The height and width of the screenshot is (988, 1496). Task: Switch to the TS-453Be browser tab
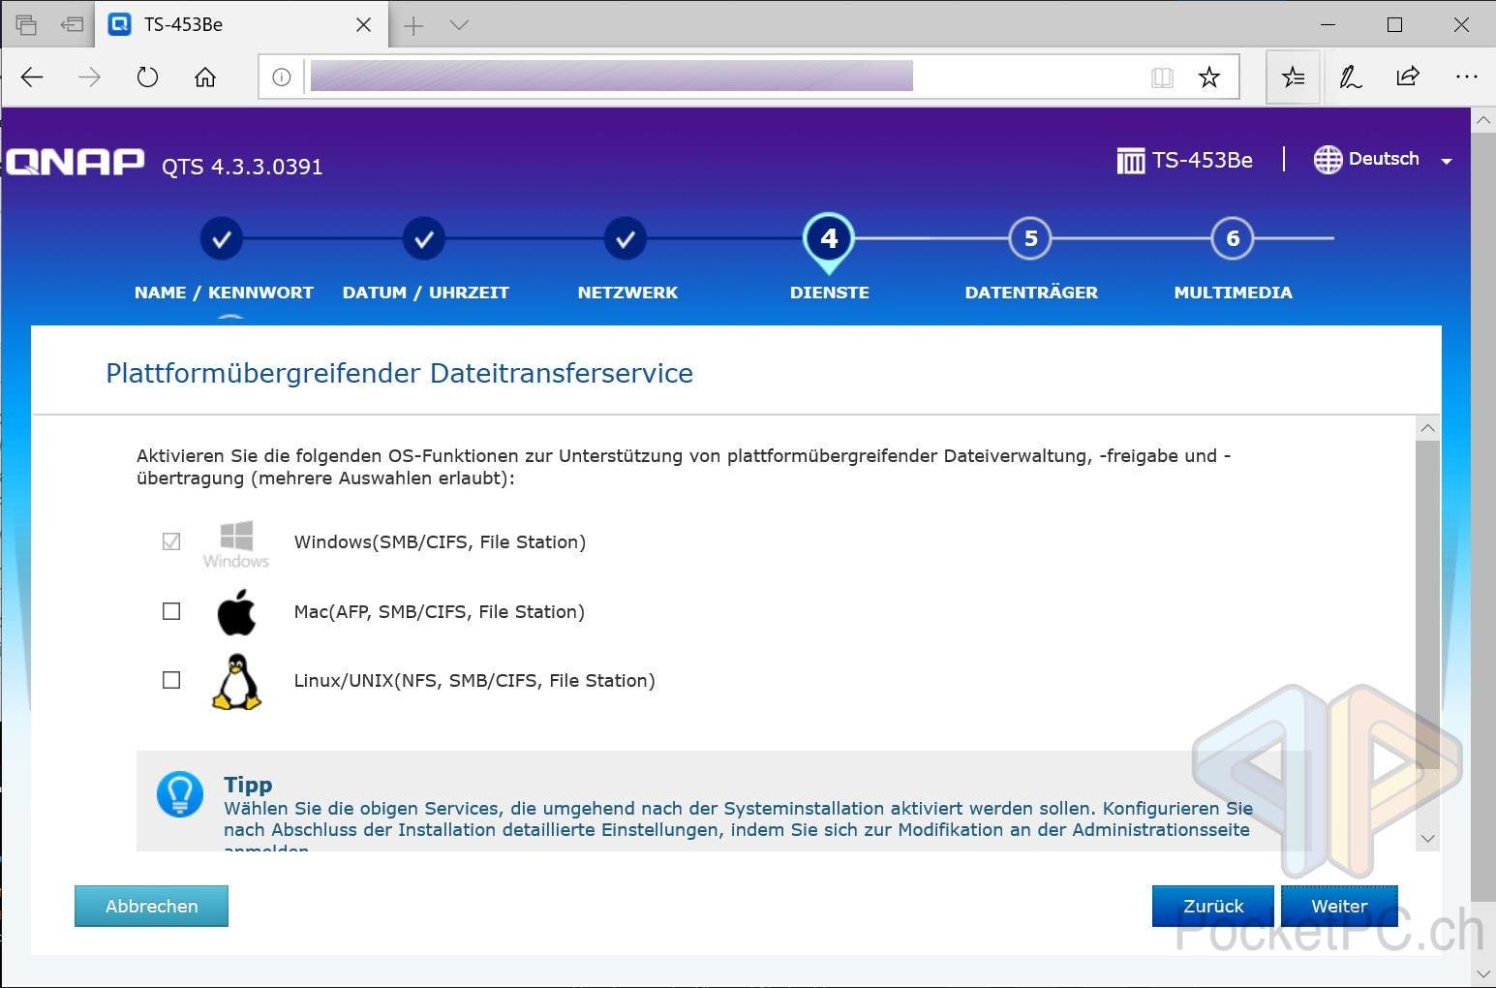232,25
